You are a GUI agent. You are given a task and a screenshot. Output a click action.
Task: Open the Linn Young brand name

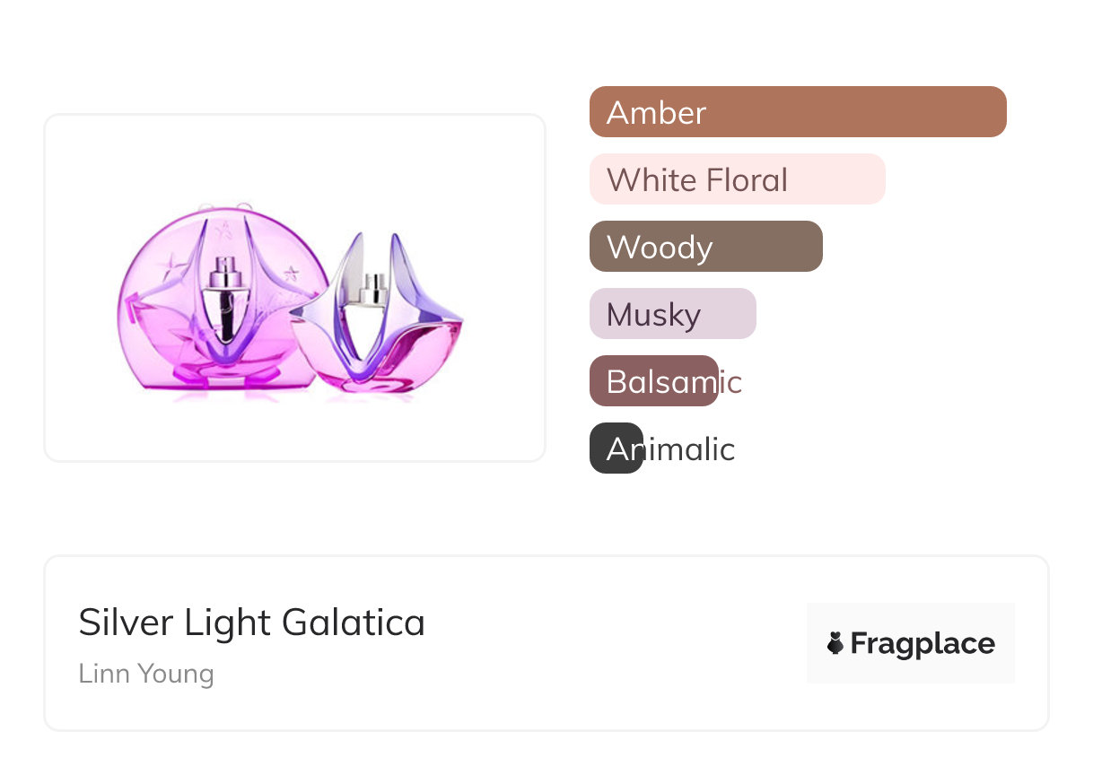click(x=146, y=674)
